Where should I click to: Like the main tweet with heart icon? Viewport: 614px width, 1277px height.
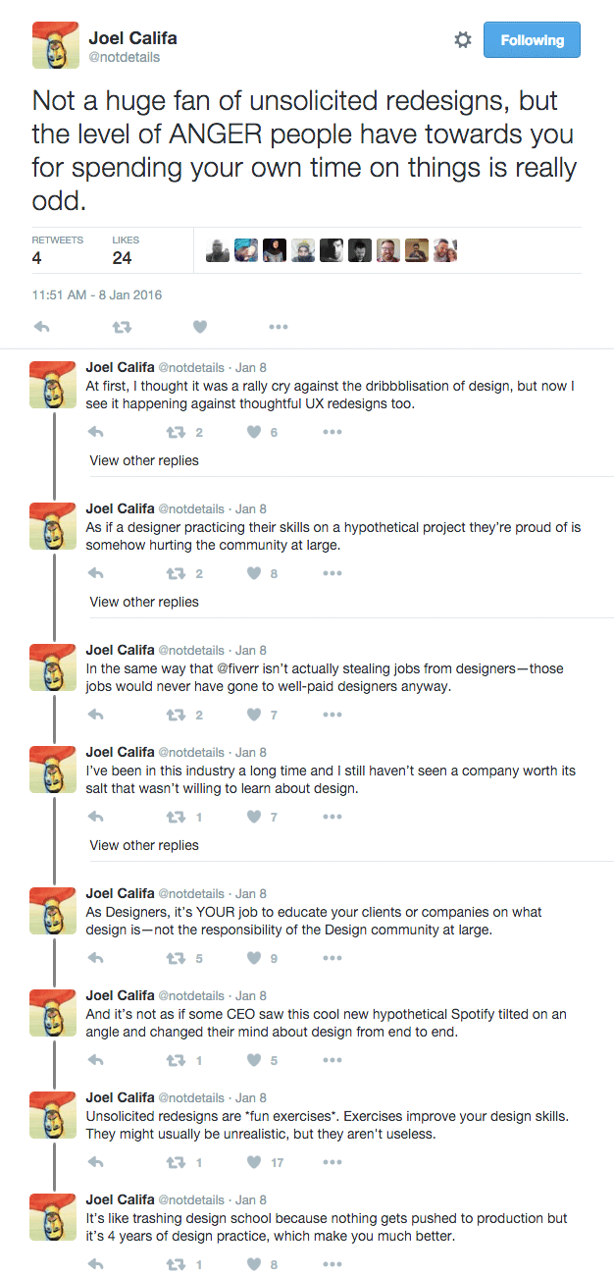click(x=200, y=327)
